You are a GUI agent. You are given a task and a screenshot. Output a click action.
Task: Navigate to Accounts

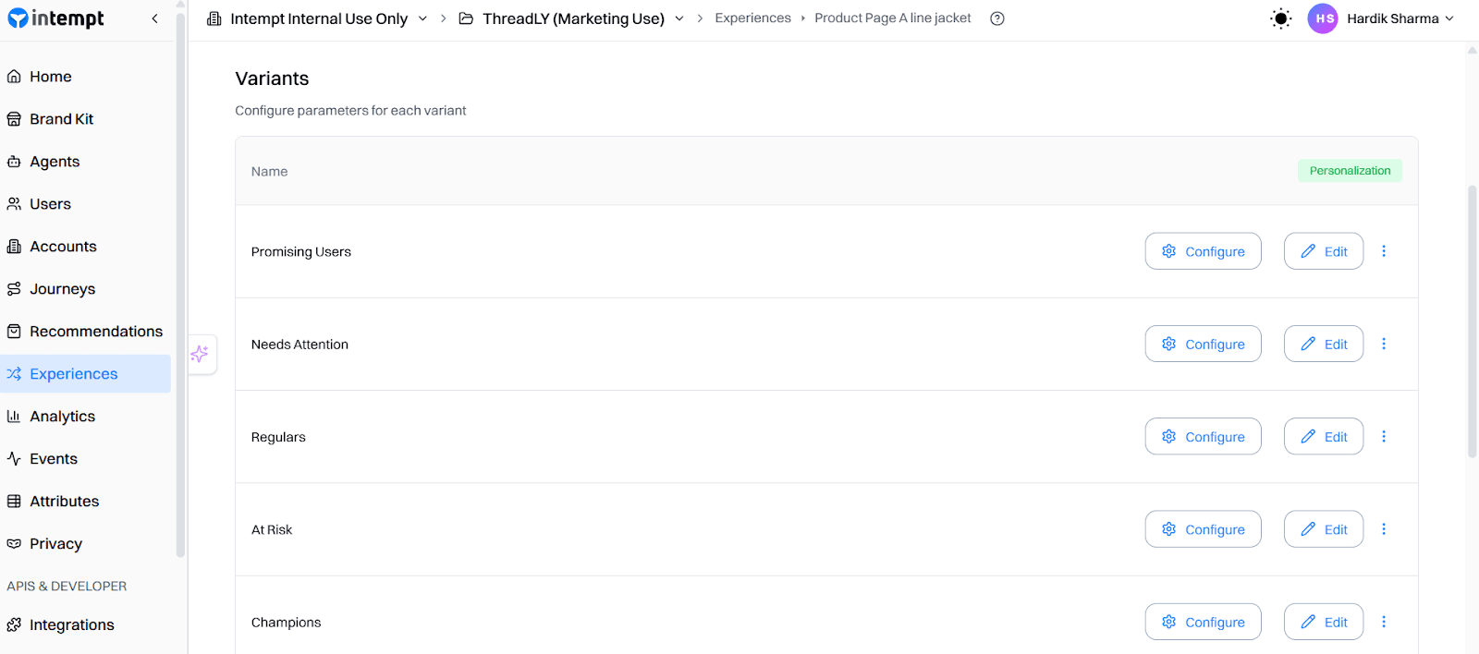pos(85,247)
